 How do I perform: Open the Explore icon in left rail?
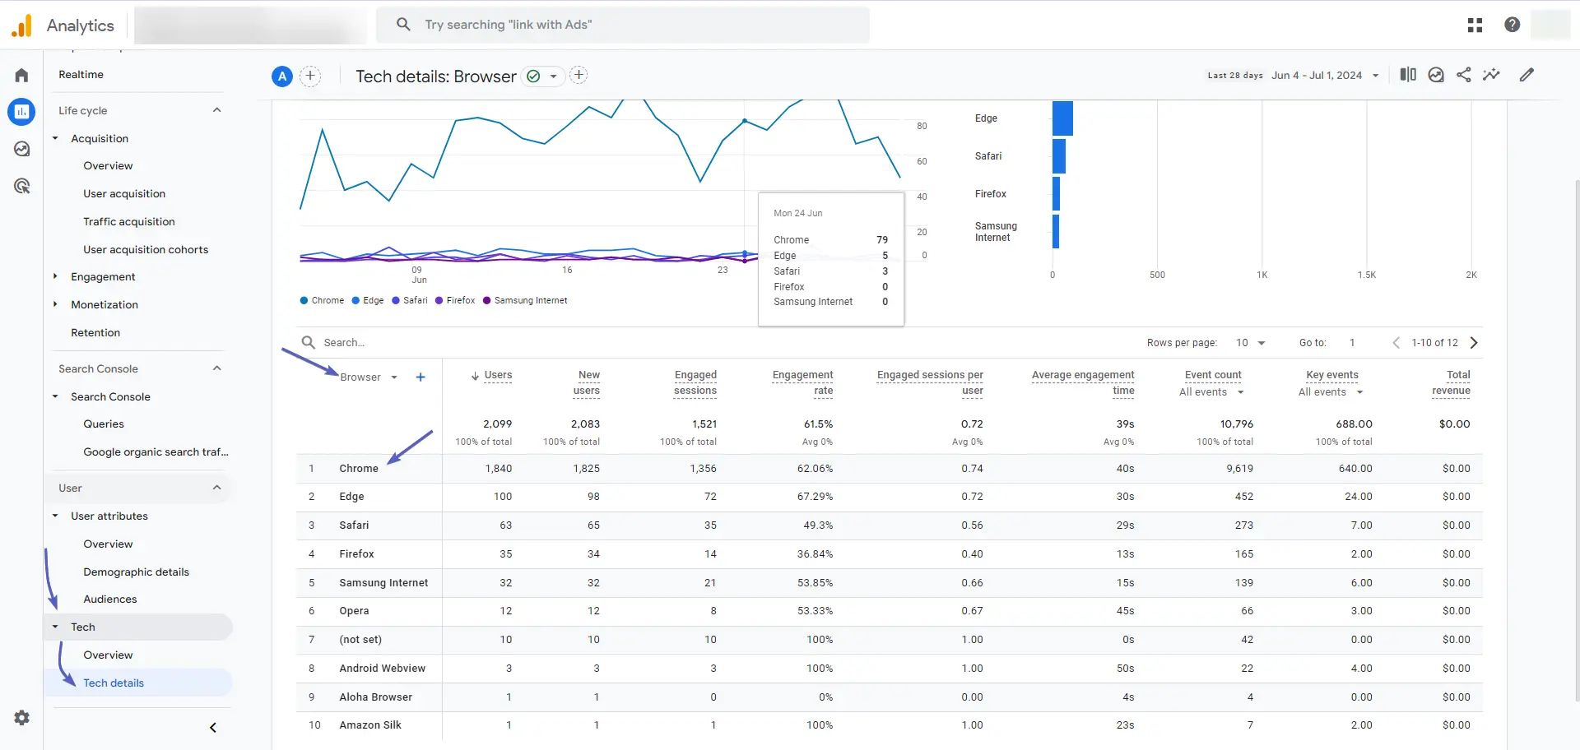click(x=21, y=149)
